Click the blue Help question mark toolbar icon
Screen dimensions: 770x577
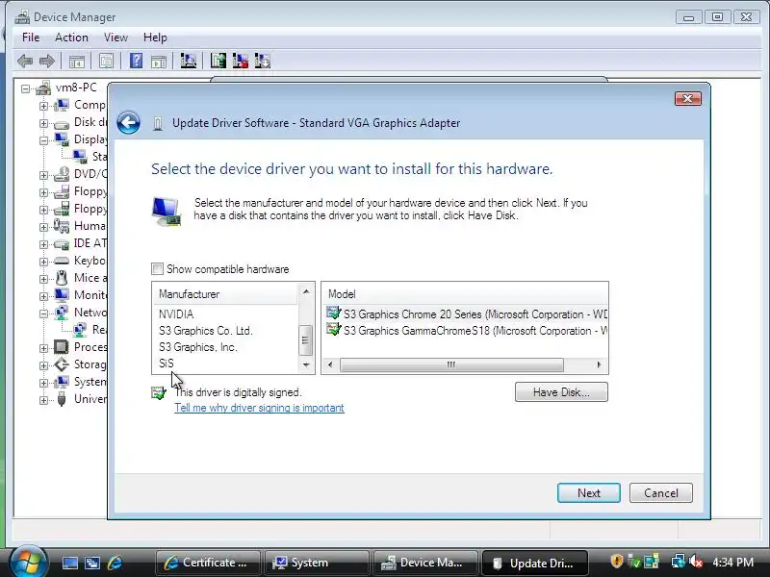click(x=136, y=61)
